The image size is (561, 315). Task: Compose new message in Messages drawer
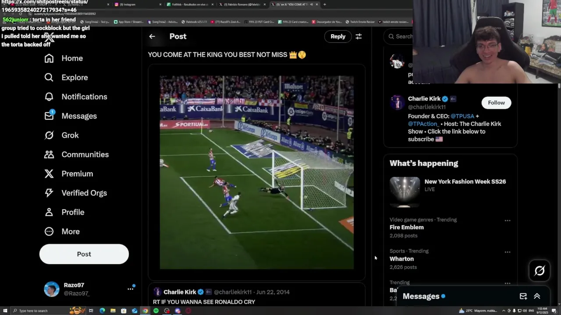point(523,296)
